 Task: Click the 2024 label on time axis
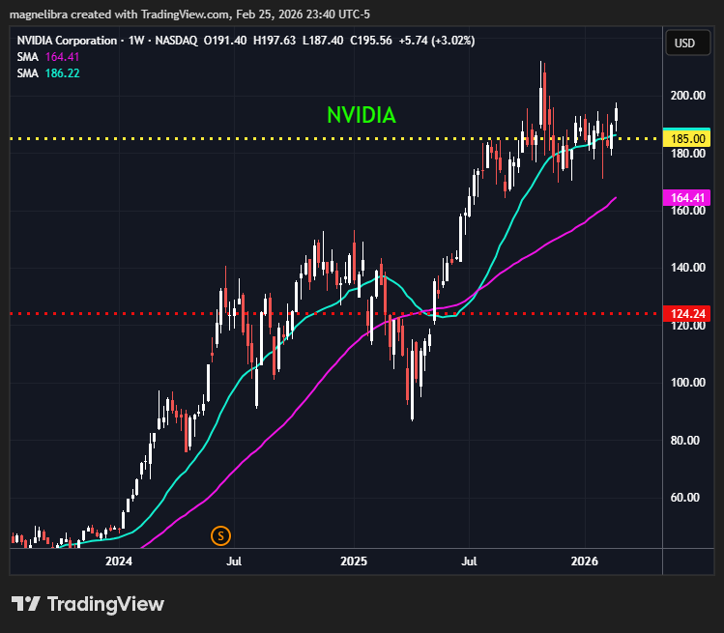[119, 561]
